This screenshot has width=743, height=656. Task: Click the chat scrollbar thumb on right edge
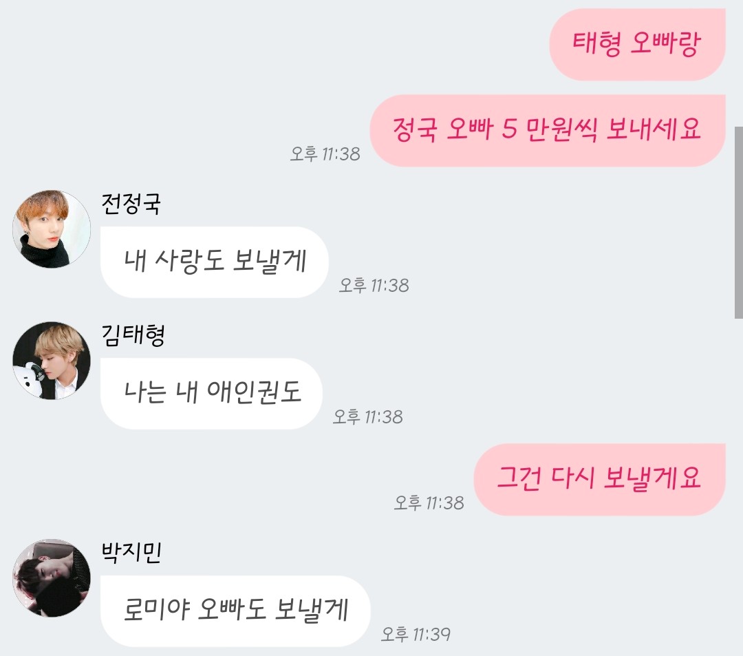coord(738,223)
